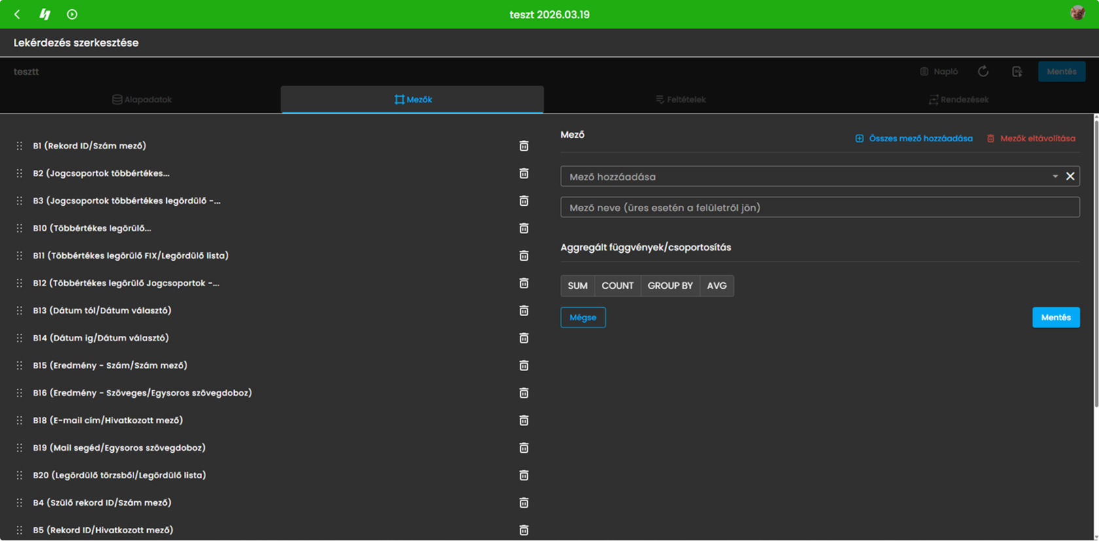Open the user avatar in the header
The image size is (1099, 541).
click(1077, 13)
